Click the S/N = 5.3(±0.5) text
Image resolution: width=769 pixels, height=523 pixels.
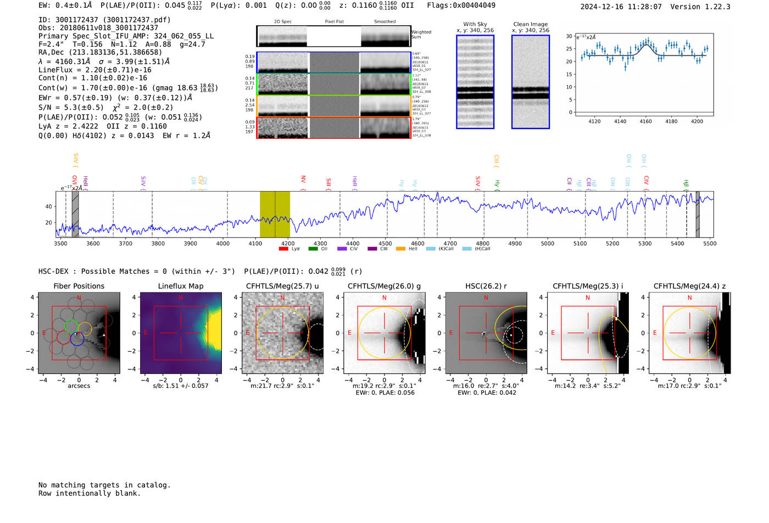71,108
